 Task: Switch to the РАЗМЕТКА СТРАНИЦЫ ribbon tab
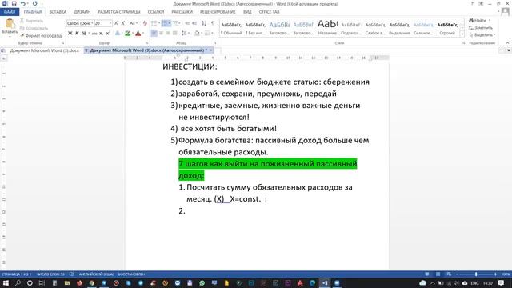[119, 12]
